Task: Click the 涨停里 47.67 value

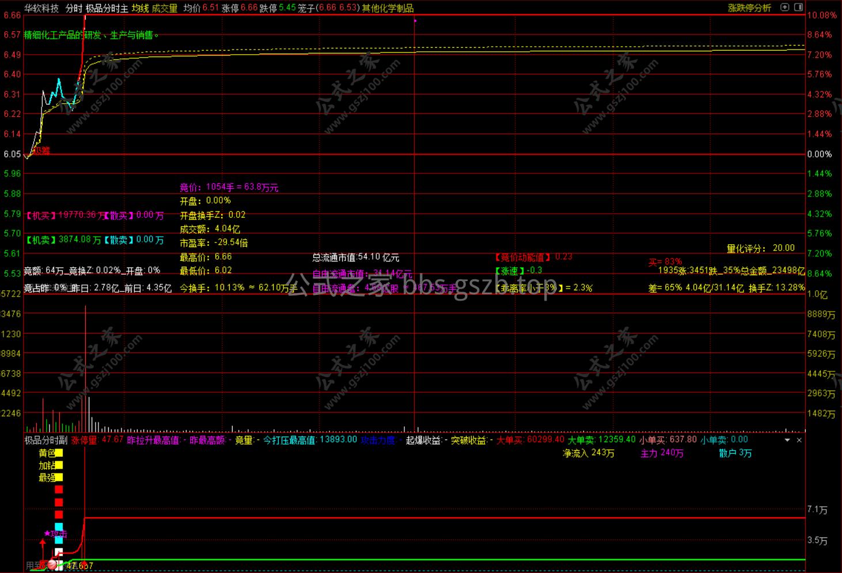Action: [97, 440]
